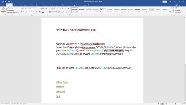Click the Redo/Repeat icon in title bar
Screen dimensions: 186x105
tap(9, 2)
